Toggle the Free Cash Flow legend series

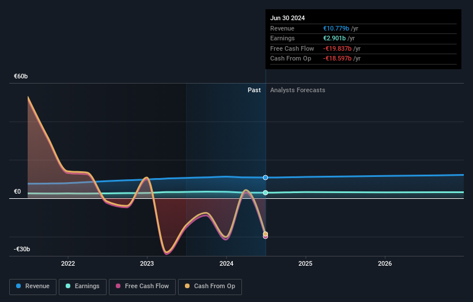pos(142,286)
